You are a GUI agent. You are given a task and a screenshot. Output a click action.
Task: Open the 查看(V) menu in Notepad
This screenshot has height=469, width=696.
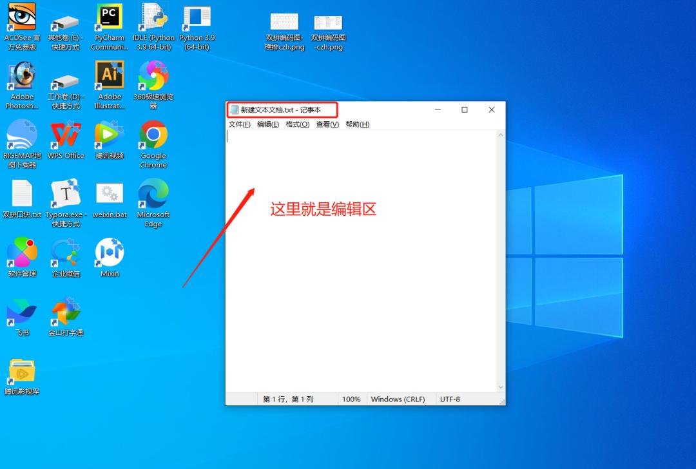(x=326, y=124)
